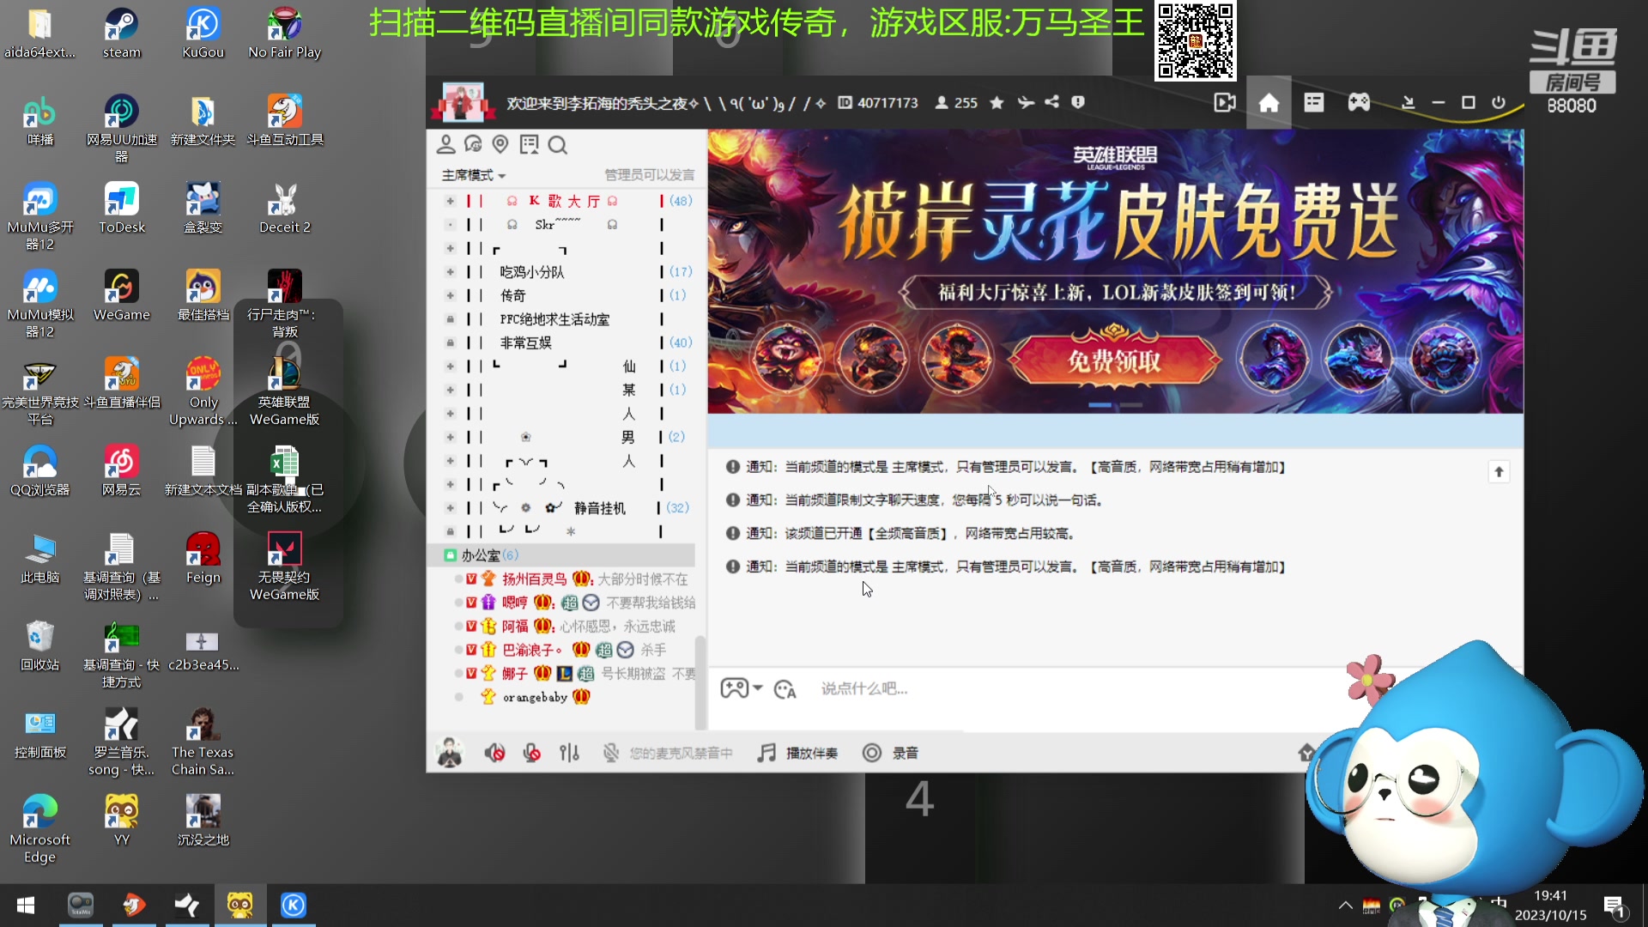Screen dimensions: 1648x927
Task: Click the 说点什么吧 chat input field
Action: point(944,688)
